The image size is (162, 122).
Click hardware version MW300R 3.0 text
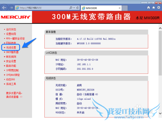pos(89,43)
